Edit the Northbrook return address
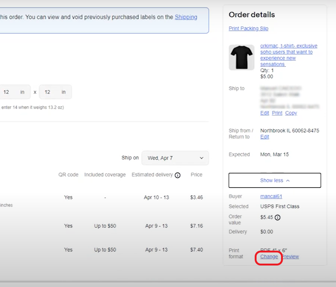Viewport: 336px width, 287px height. pyautogui.click(x=264, y=137)
